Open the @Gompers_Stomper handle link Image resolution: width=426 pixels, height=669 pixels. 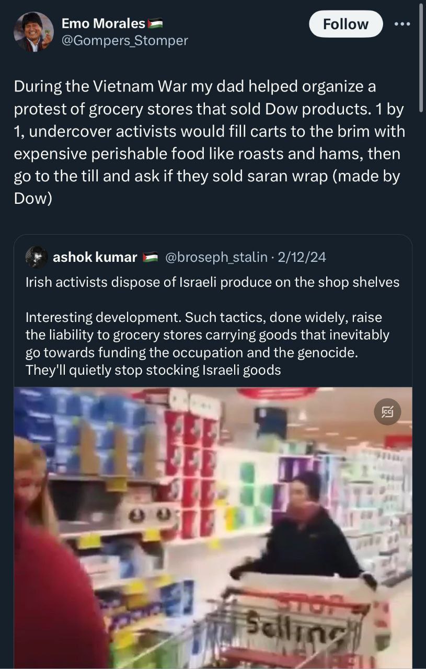point(124,40)
